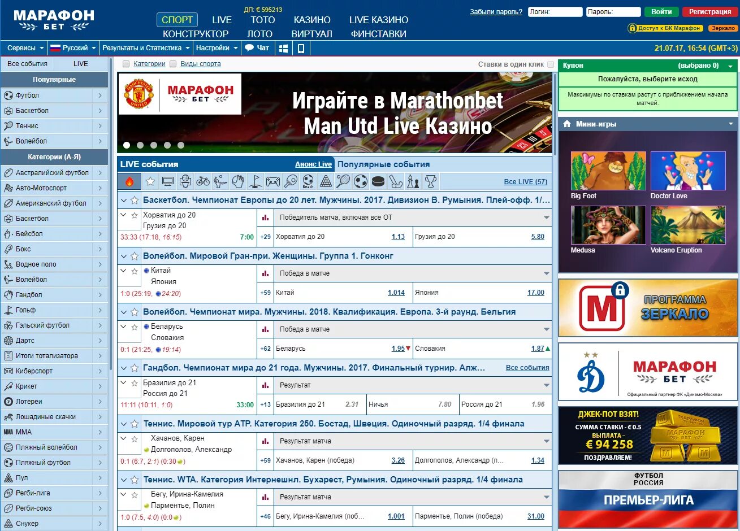Click the Зеркало button

point(723,28)
